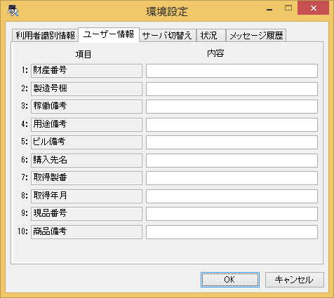Focus the content field for 製造号機

tap(232, 89)
